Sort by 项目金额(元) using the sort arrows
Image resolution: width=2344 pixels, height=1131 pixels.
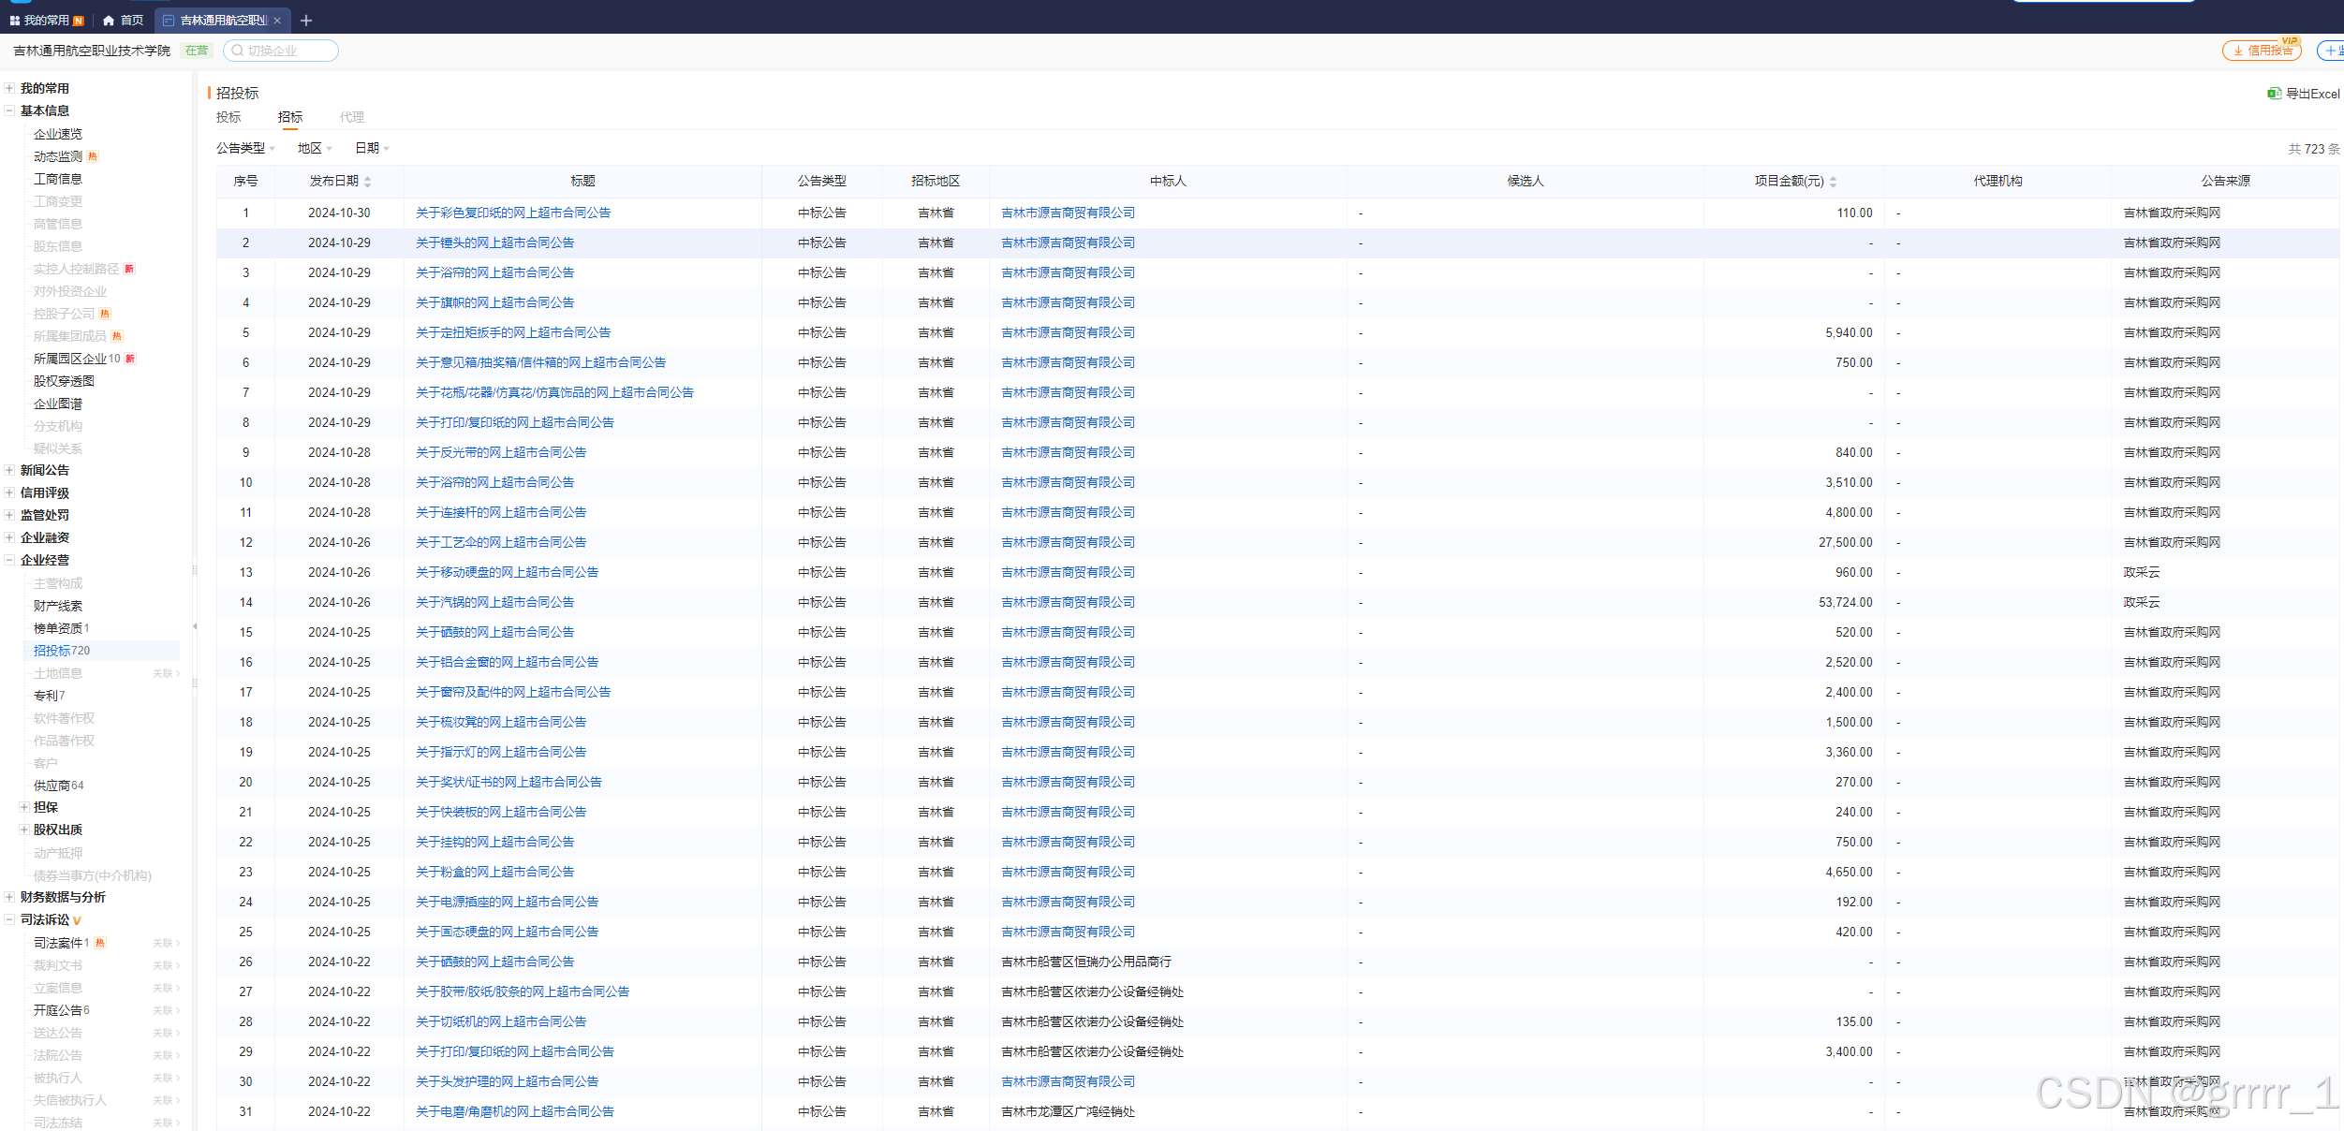[x=1833, y=182]
